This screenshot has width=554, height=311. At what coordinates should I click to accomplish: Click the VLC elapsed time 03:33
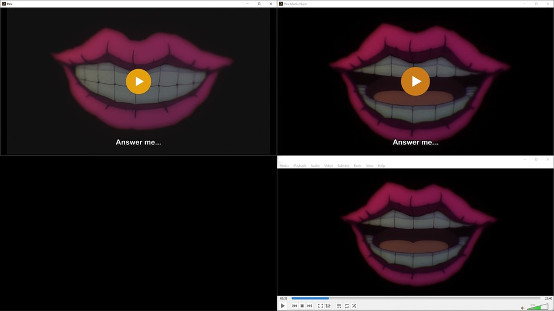(x=284, y=298)
